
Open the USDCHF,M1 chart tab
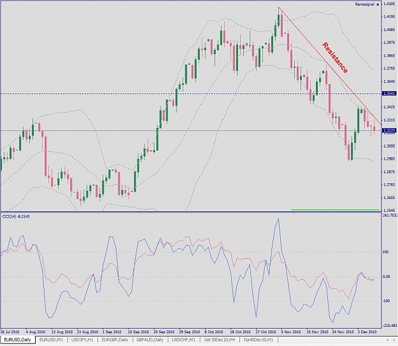(183, 340)
